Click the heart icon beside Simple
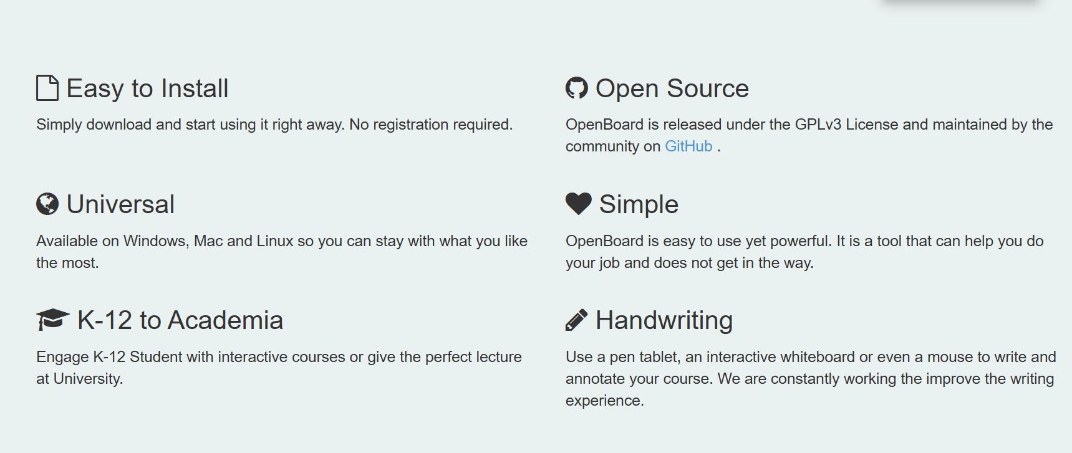Image resolution: width=1072 pixels, height=453 pixels. (579, 204)
